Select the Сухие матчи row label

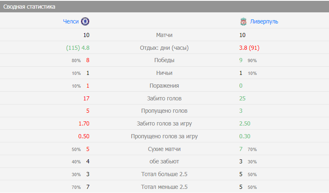(x=164, y=149)
